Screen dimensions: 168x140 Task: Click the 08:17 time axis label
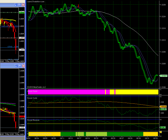79,138
